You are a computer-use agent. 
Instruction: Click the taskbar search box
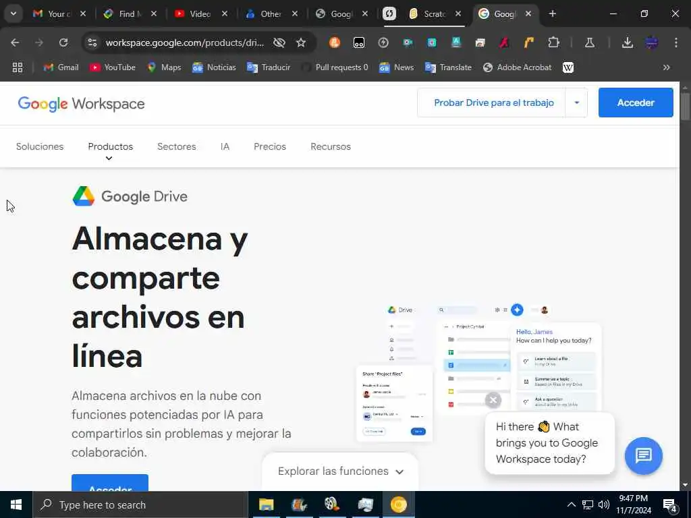coord(140,505)
